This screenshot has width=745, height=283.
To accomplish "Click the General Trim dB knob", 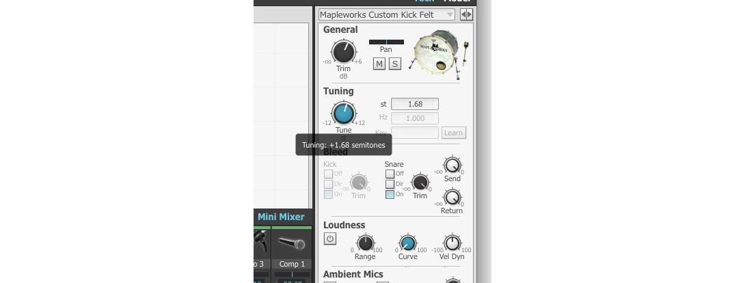I will pyautogui.click(x=344, y=51).
